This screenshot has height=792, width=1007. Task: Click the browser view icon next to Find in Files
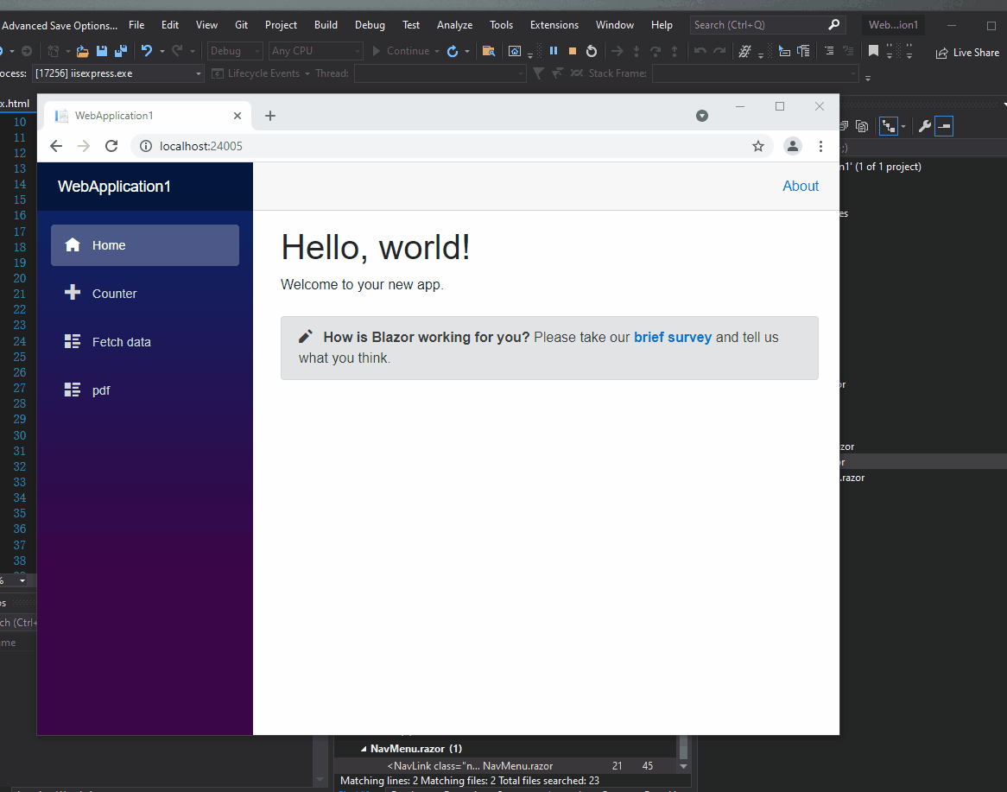point(515,51)
